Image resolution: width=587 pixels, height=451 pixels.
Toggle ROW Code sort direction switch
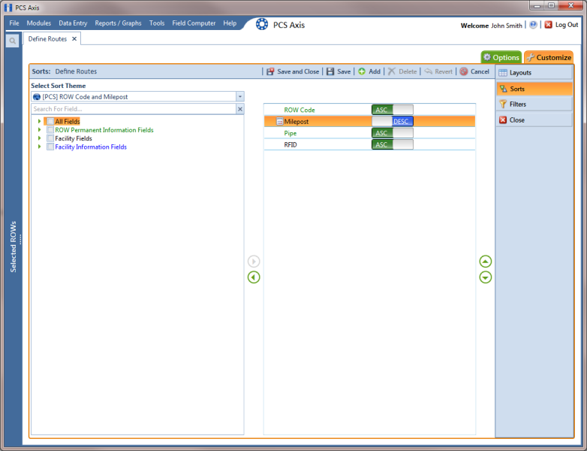coord(393,110)
